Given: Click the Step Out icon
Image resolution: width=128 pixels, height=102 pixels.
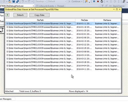Looking at the screenshot, I should tap(119, 1).
